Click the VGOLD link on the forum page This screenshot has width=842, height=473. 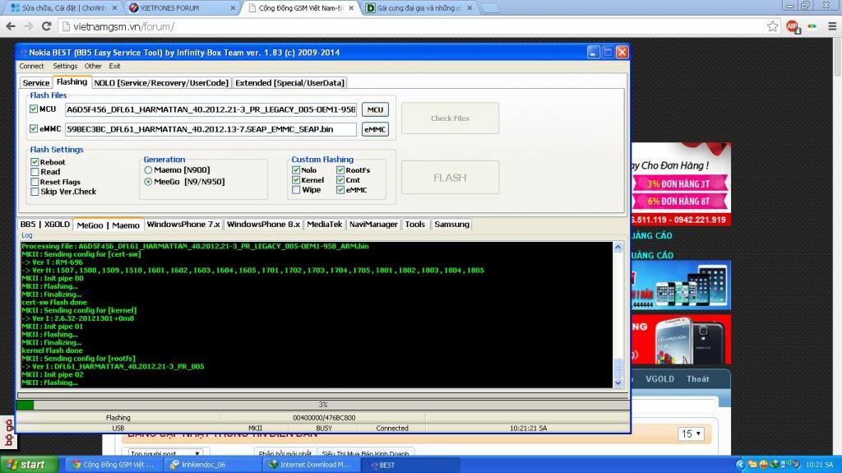coord(659,379)
